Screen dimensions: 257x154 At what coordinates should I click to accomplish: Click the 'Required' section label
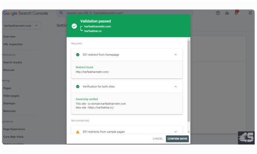76,44
